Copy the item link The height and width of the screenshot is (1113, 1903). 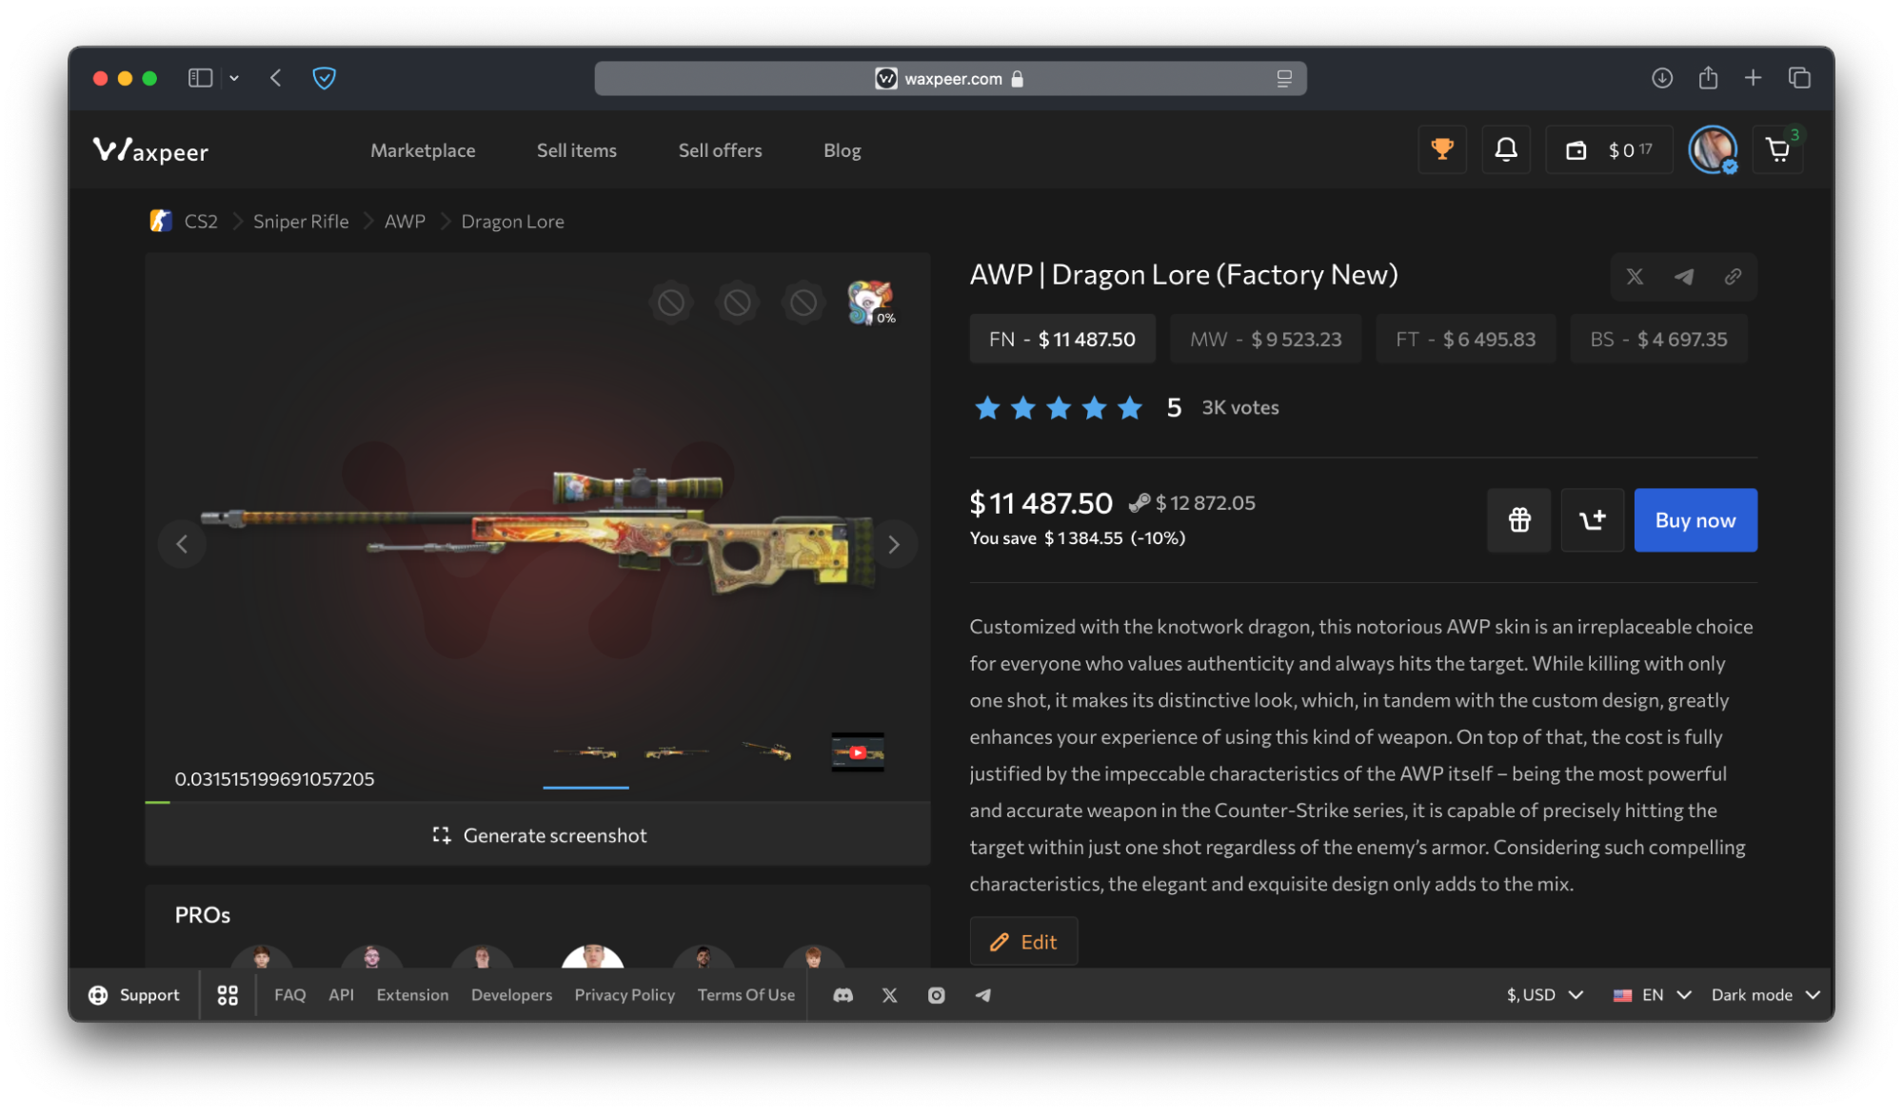click(1733, 277)
